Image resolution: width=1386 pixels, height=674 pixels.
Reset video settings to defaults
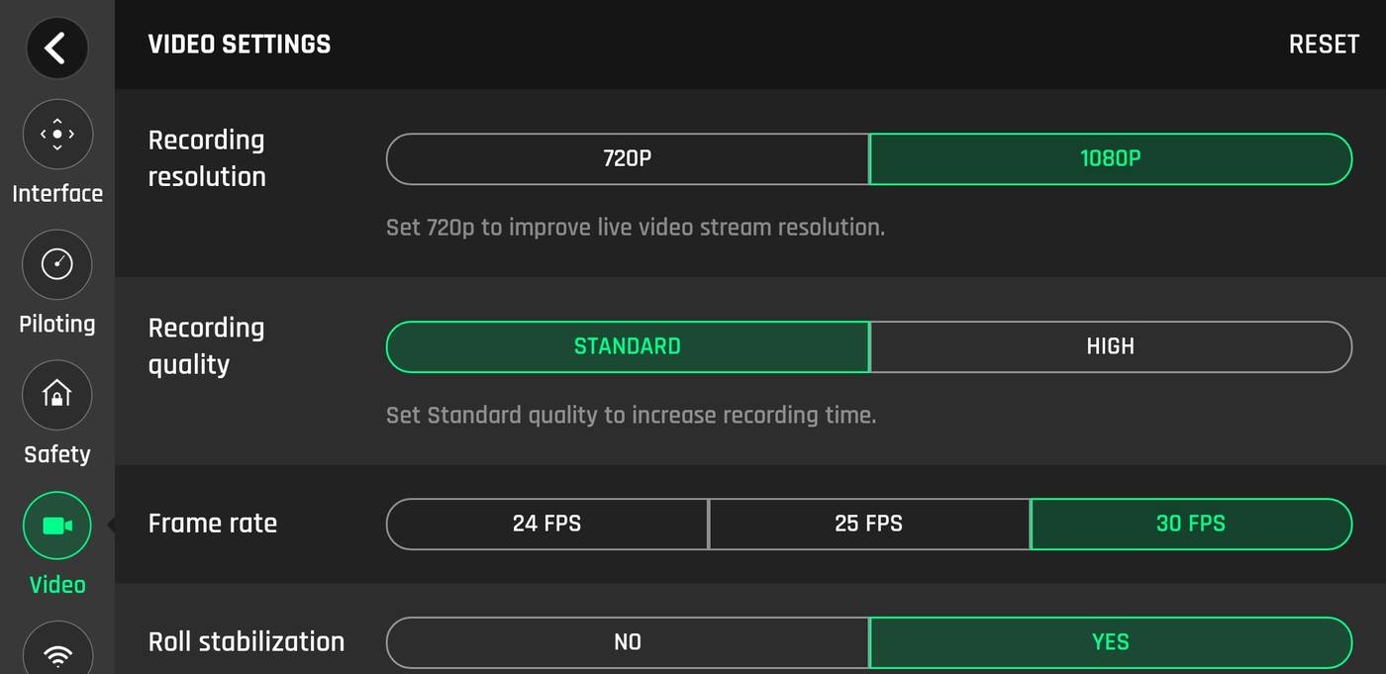tap(1324, 45)
